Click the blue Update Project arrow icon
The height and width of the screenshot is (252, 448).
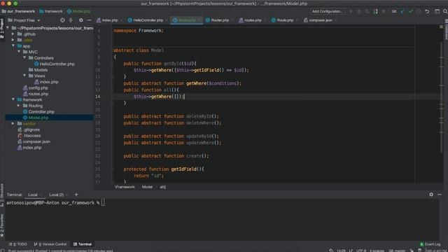[x=402, y=11]
